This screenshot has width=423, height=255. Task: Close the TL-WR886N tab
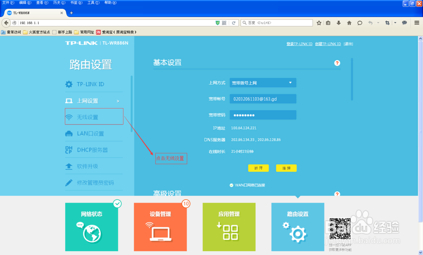(x=61, y=13)
